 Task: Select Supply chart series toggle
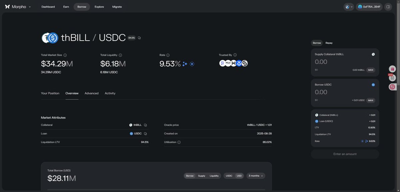click(x=202, y=176)
